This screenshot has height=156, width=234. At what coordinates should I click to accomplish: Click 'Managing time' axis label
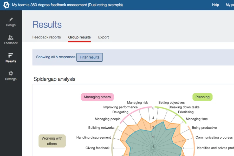click(x=197, y=119)
